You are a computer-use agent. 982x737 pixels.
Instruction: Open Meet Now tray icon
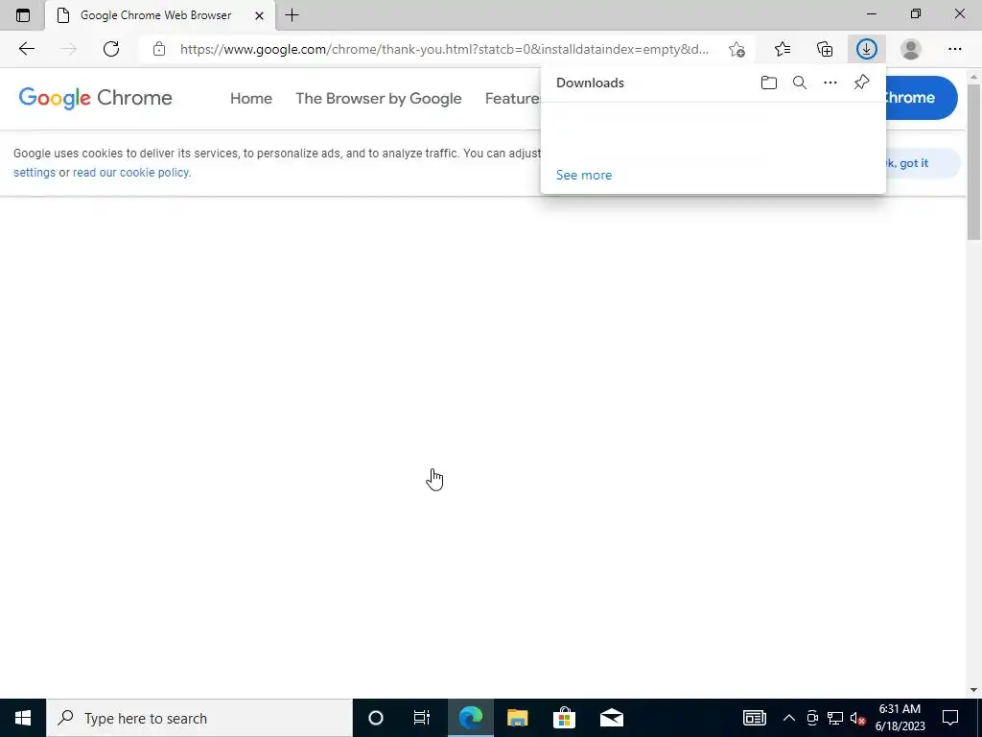pos(812,718)
